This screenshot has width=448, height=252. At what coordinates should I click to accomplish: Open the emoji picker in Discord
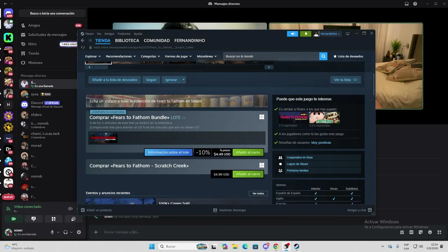(430, 232)
